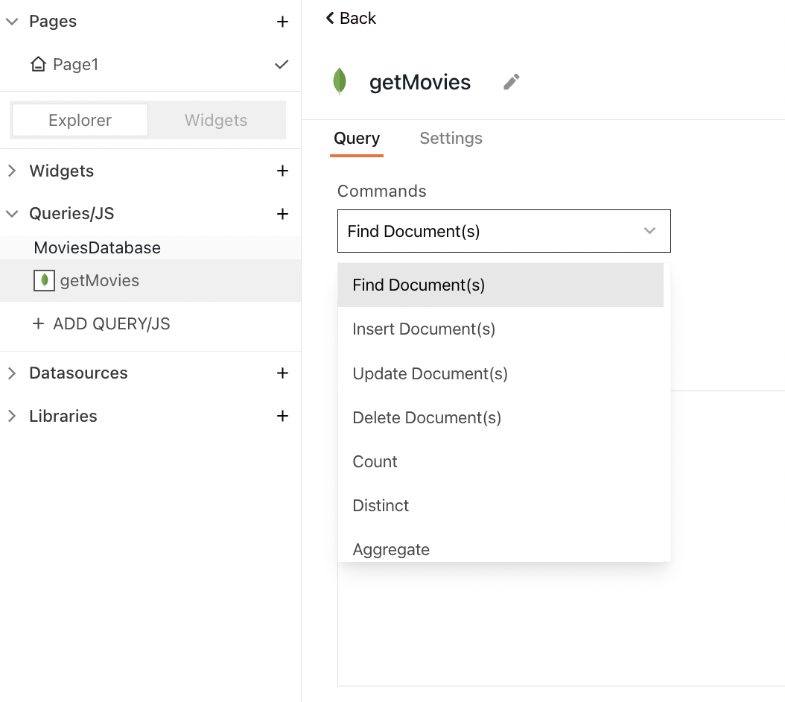Add a widget using Widgets plus icon
The image size is (785, 702).
point(282,171)
